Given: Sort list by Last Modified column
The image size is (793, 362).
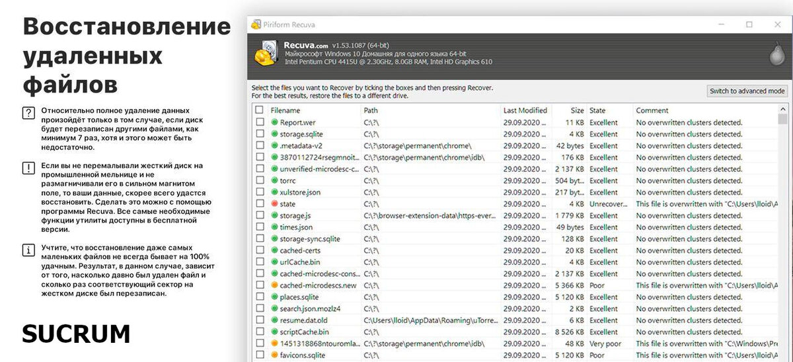Looking at the screenshot, I should pos(525,110).
